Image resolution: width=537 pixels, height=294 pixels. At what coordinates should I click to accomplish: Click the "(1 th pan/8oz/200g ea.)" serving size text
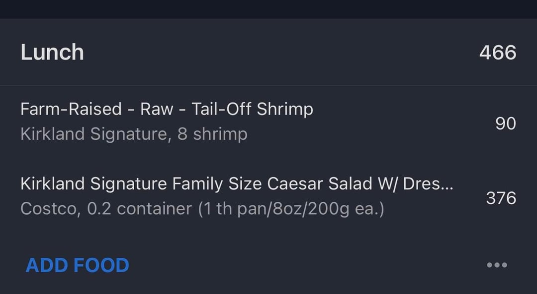[291, 209]
